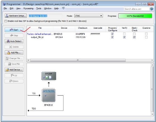
Task: Open the Processing menu
Action: [28, 8]
